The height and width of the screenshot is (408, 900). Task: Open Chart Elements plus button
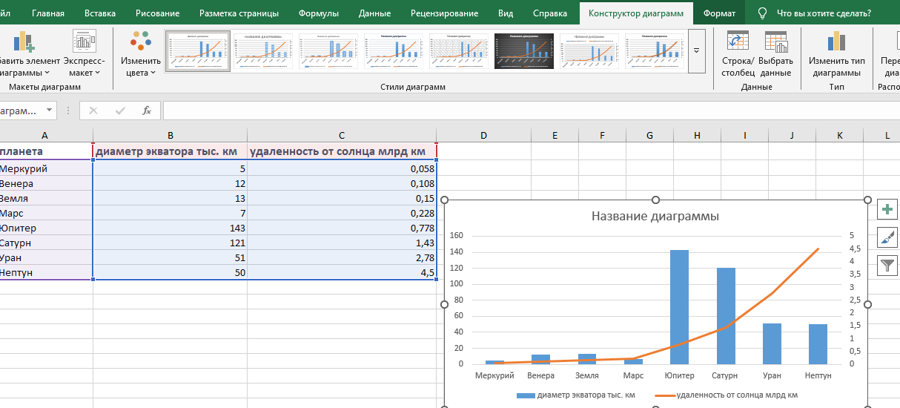[x=887, y=209]
